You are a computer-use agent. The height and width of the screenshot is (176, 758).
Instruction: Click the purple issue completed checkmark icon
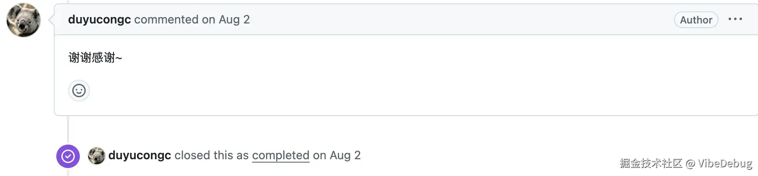[x=68, y=156]
